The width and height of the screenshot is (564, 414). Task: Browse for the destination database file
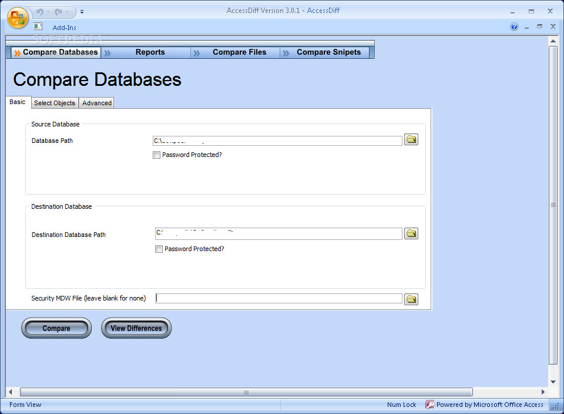click(x=411, y=233)
